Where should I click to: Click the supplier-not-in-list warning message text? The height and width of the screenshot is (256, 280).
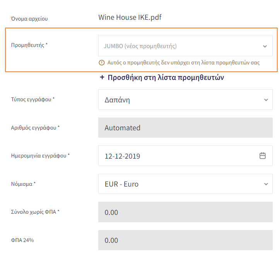[183, 63]
